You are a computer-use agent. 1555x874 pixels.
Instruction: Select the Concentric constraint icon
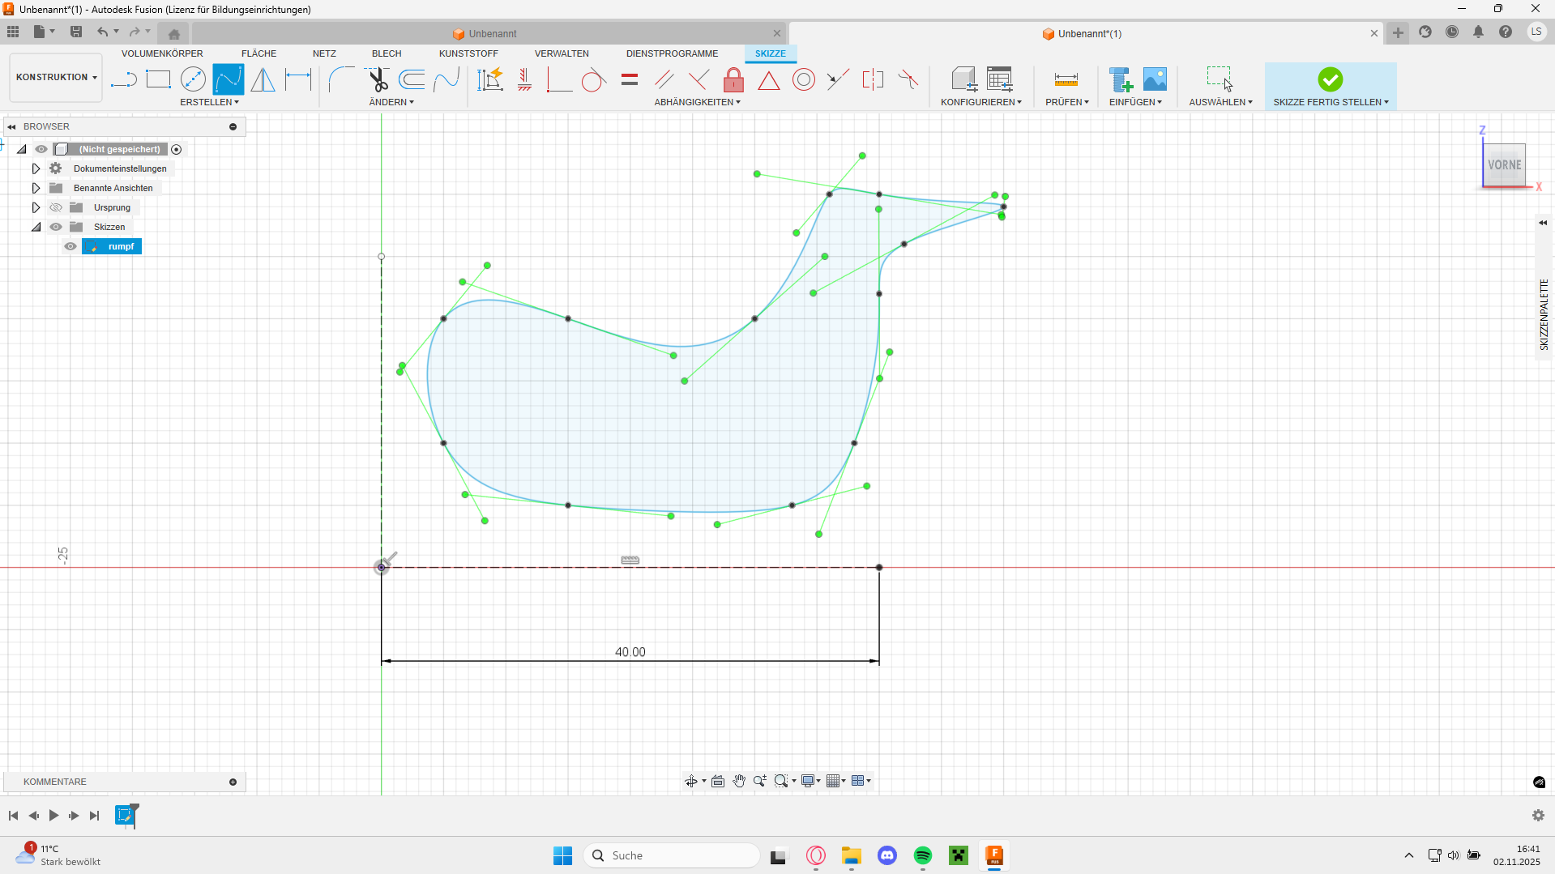pyautogui.click(x=803, y=79)
